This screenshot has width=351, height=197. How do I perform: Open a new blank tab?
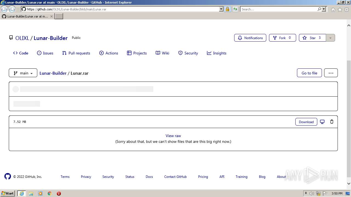[x=59, y=16]
